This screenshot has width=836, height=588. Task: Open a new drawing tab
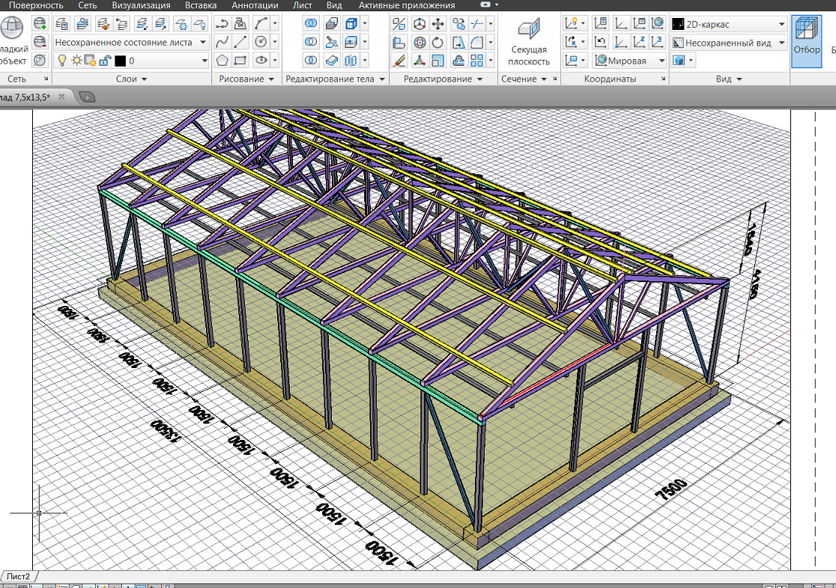tap(87, 97)
